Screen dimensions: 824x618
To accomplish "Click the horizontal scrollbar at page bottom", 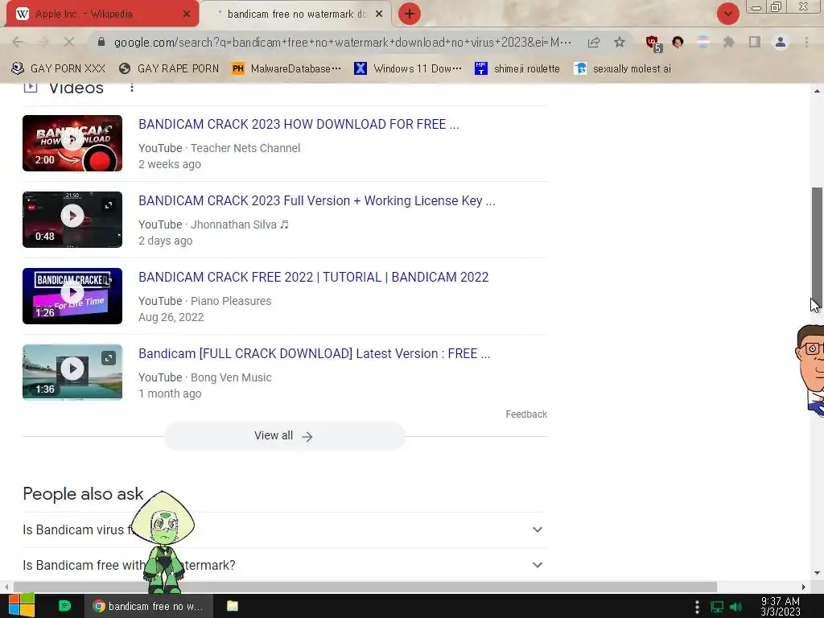I will (x=365, y=587).
